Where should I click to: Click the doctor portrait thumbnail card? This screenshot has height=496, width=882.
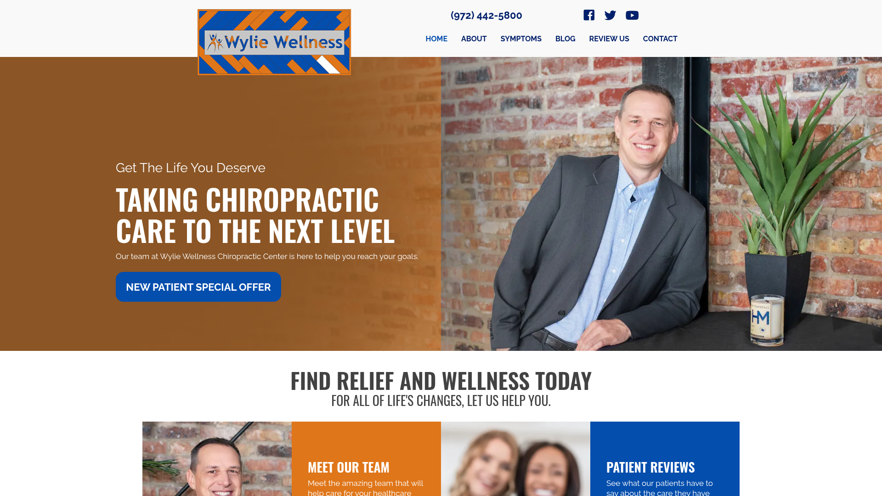tap(217, 459)
